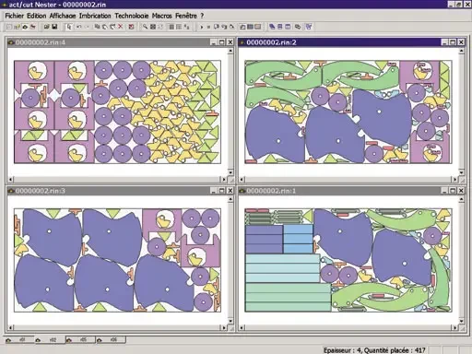Click scroll-up arrow in 00000002.rin:4 window

pos(230,52)
